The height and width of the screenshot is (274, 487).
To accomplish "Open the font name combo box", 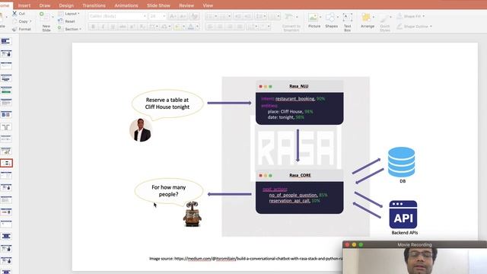I will pos(117,16).
